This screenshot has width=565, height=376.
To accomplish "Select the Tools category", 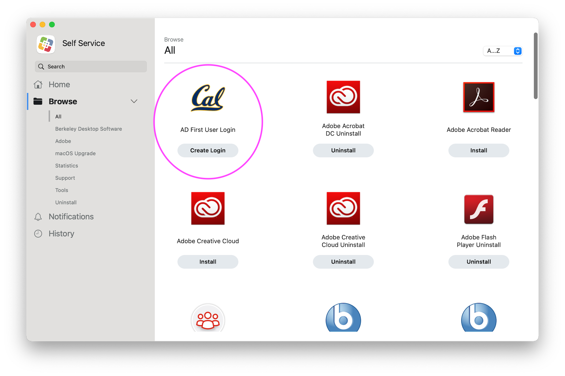I will 62,190.
